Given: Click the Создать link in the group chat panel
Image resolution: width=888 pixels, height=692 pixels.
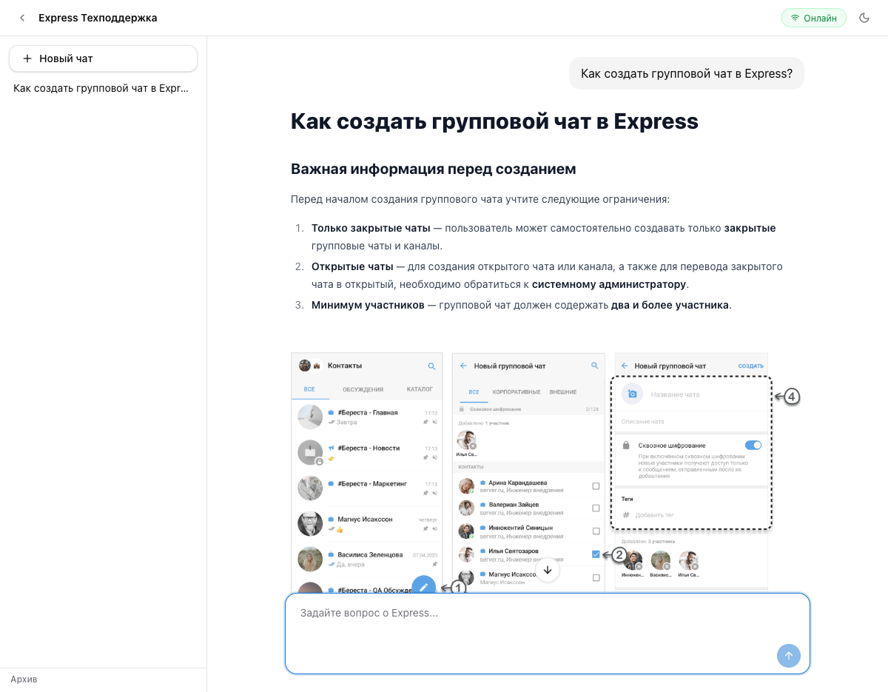Looking at the screenshot, I should click(750, 366).
